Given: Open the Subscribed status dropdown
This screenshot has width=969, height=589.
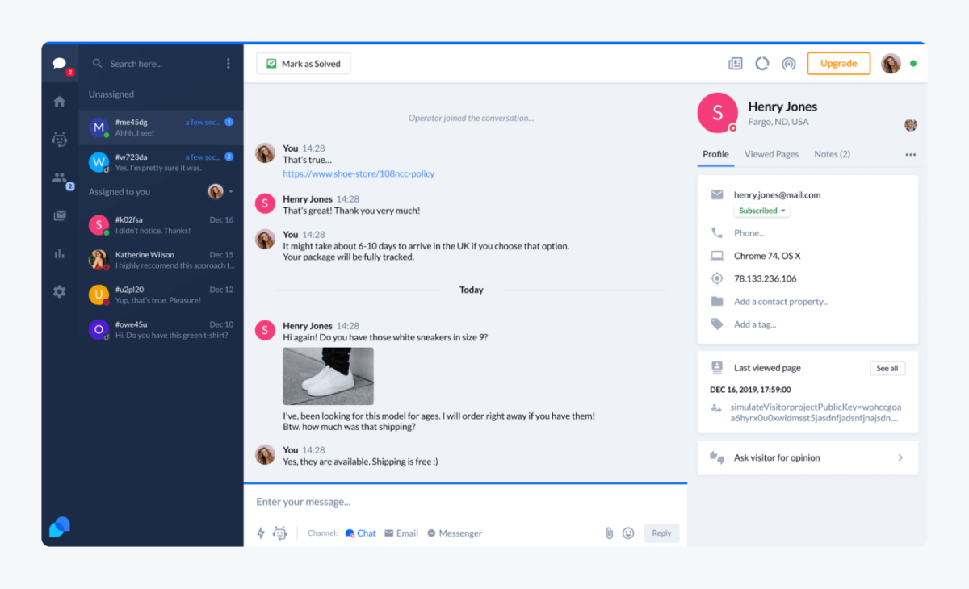Looking at the screenshot, I should tap(761, 210).
